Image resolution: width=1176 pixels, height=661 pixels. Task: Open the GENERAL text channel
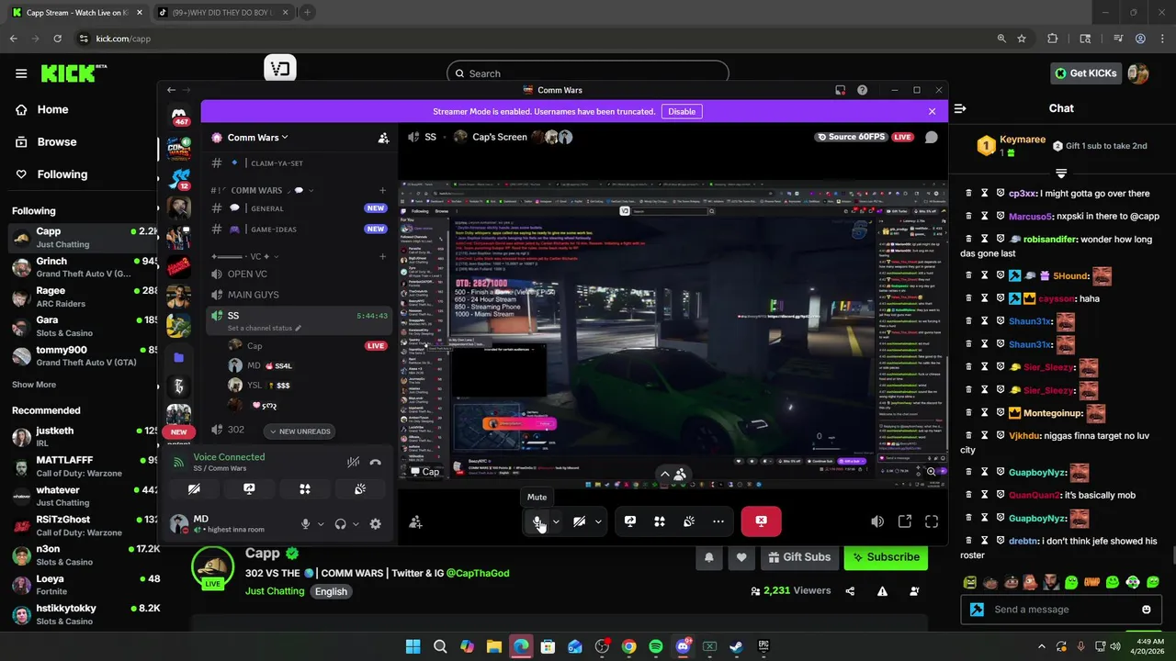(298, 208)
